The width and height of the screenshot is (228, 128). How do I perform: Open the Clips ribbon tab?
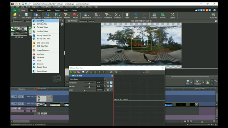tap(32, 10)
